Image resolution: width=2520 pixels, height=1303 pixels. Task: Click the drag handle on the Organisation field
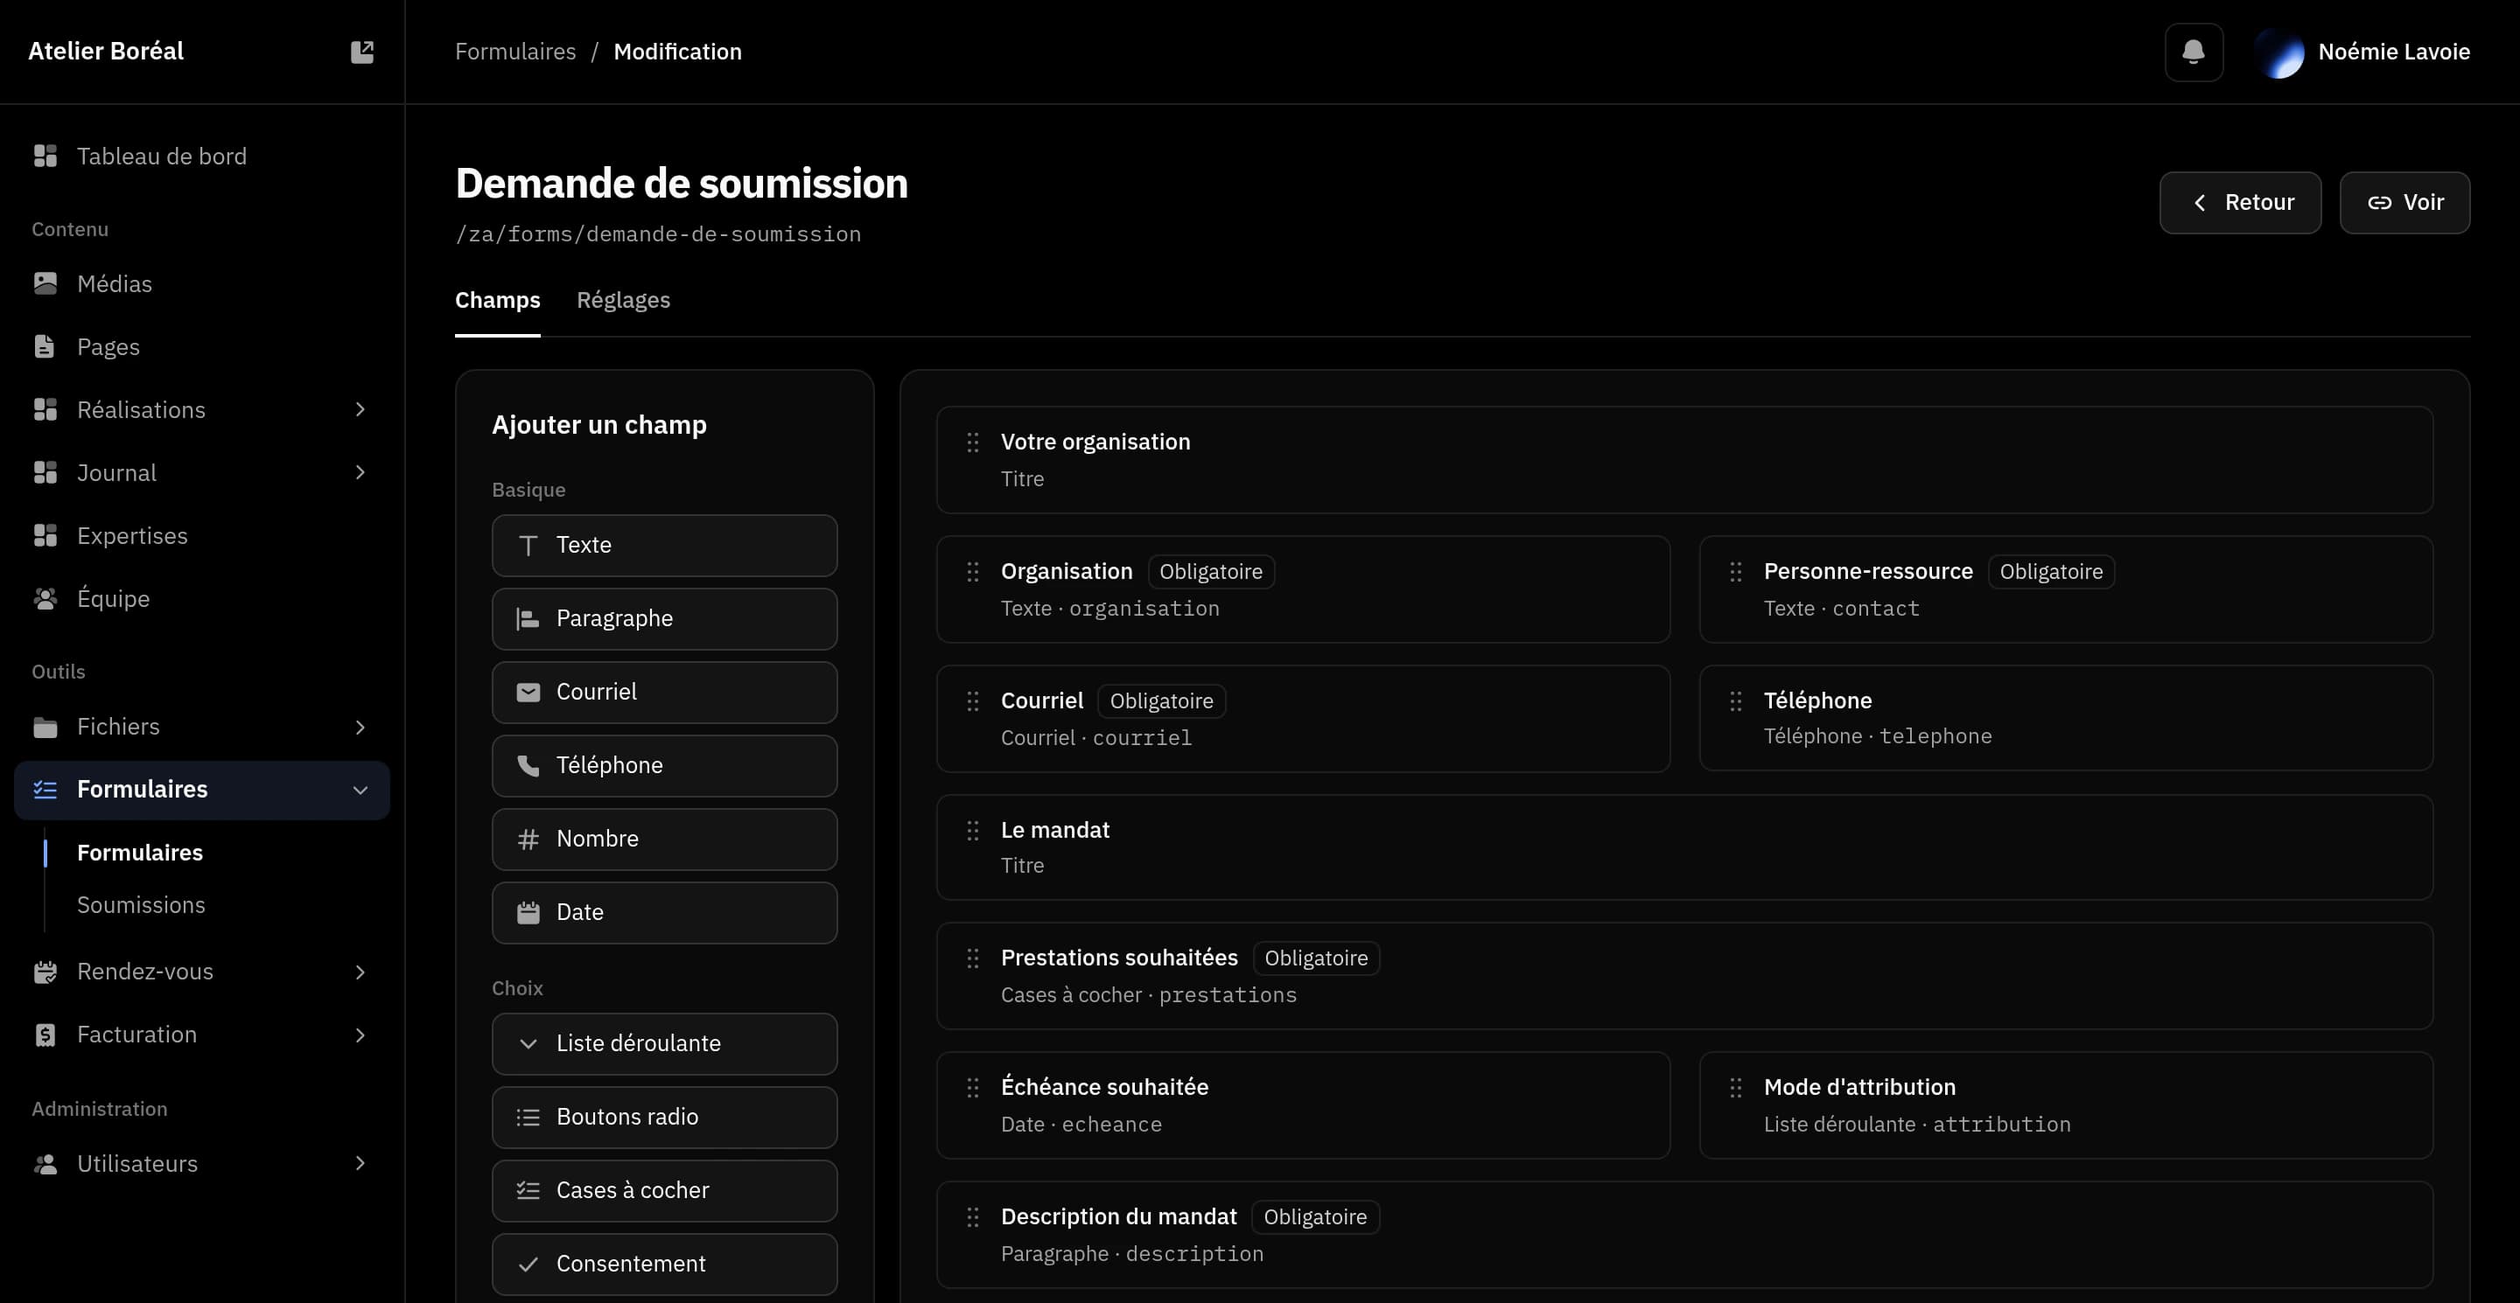point(972,572)
